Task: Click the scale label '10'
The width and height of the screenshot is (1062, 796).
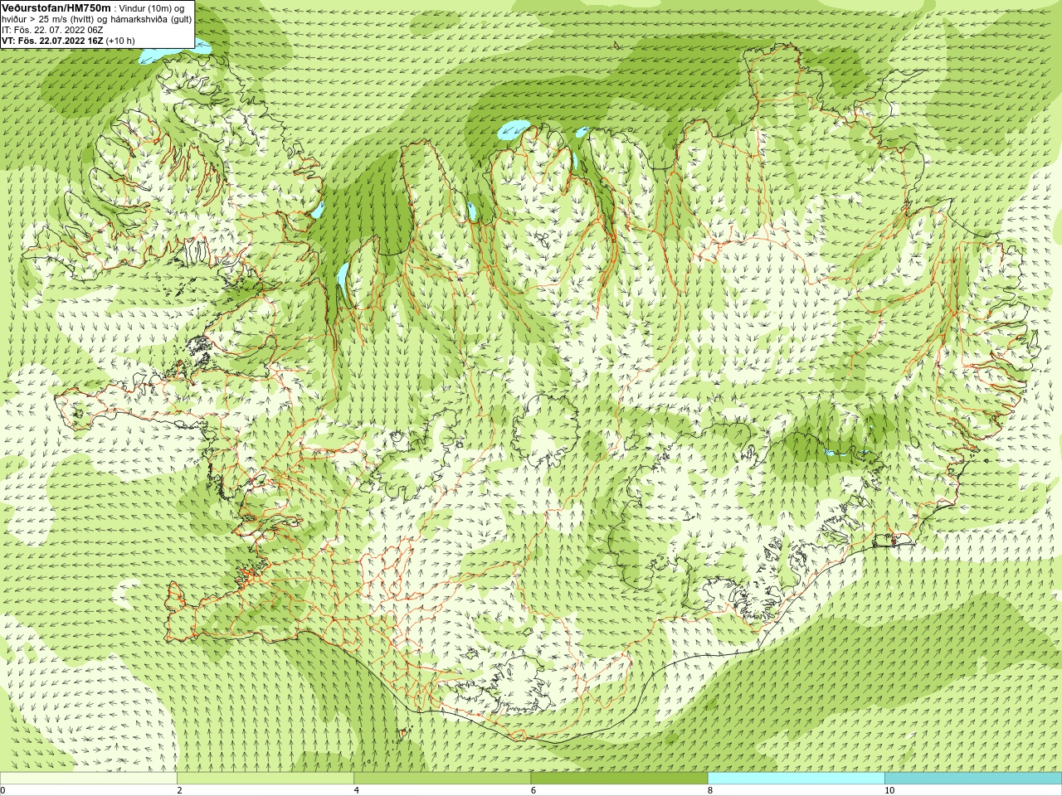Action: (889, 791)
